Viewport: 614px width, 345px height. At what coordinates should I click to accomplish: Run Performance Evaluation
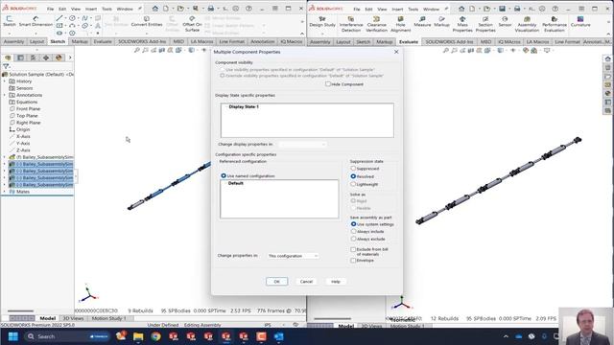point(555,24)
